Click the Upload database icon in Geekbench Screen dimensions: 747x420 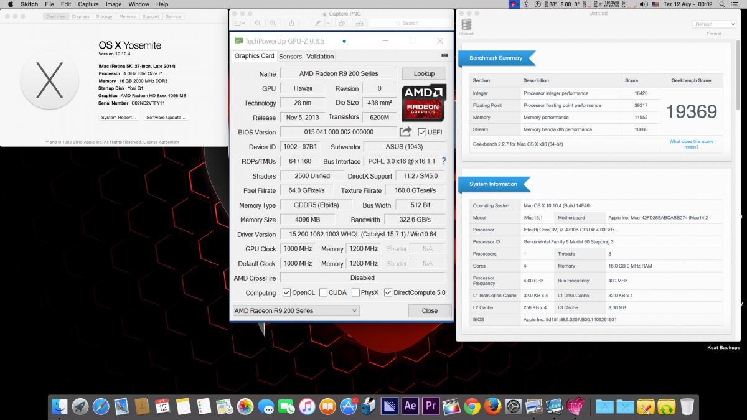(x=466, y=25)
